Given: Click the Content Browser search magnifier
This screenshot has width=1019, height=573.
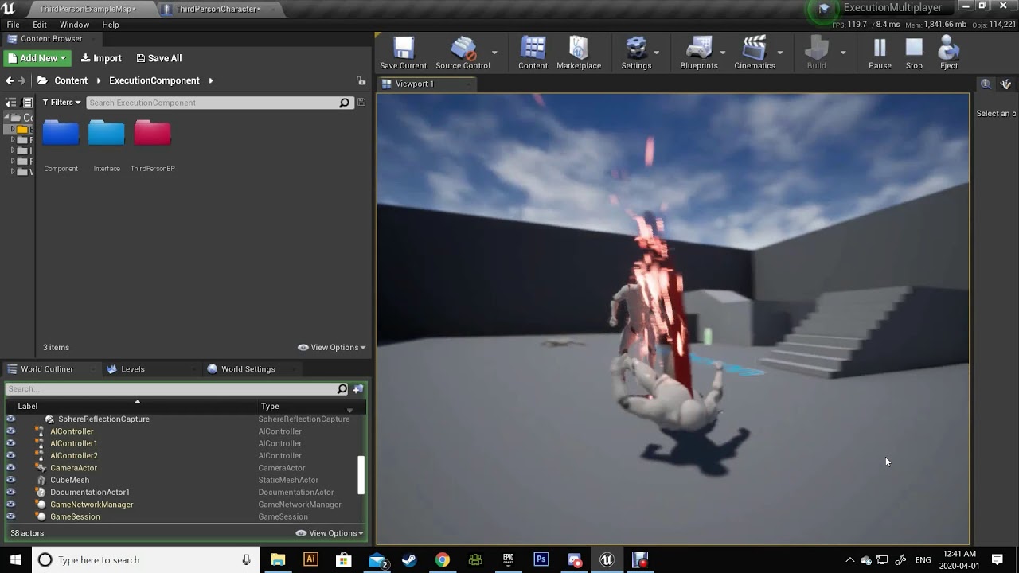Looking at the screenshot, I should click(344, 103).
